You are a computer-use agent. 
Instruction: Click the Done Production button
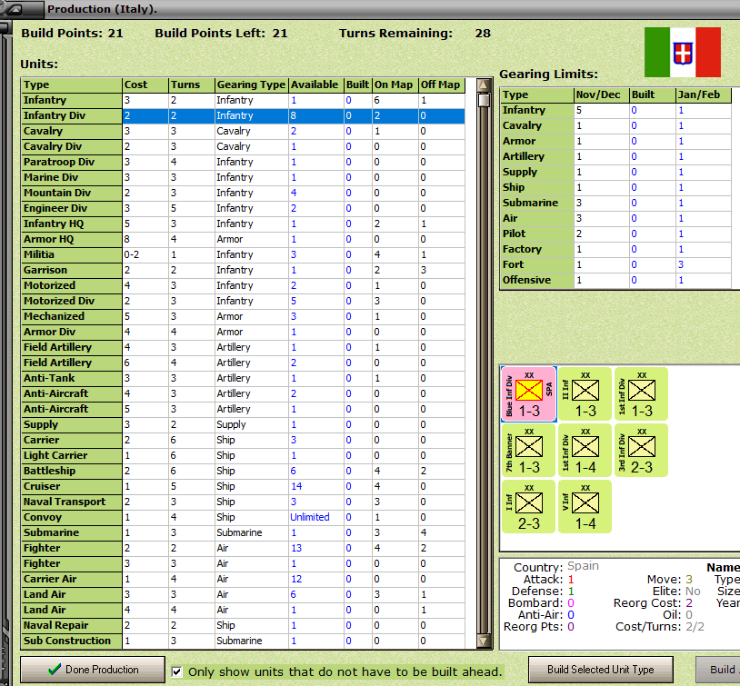[93, 670]
